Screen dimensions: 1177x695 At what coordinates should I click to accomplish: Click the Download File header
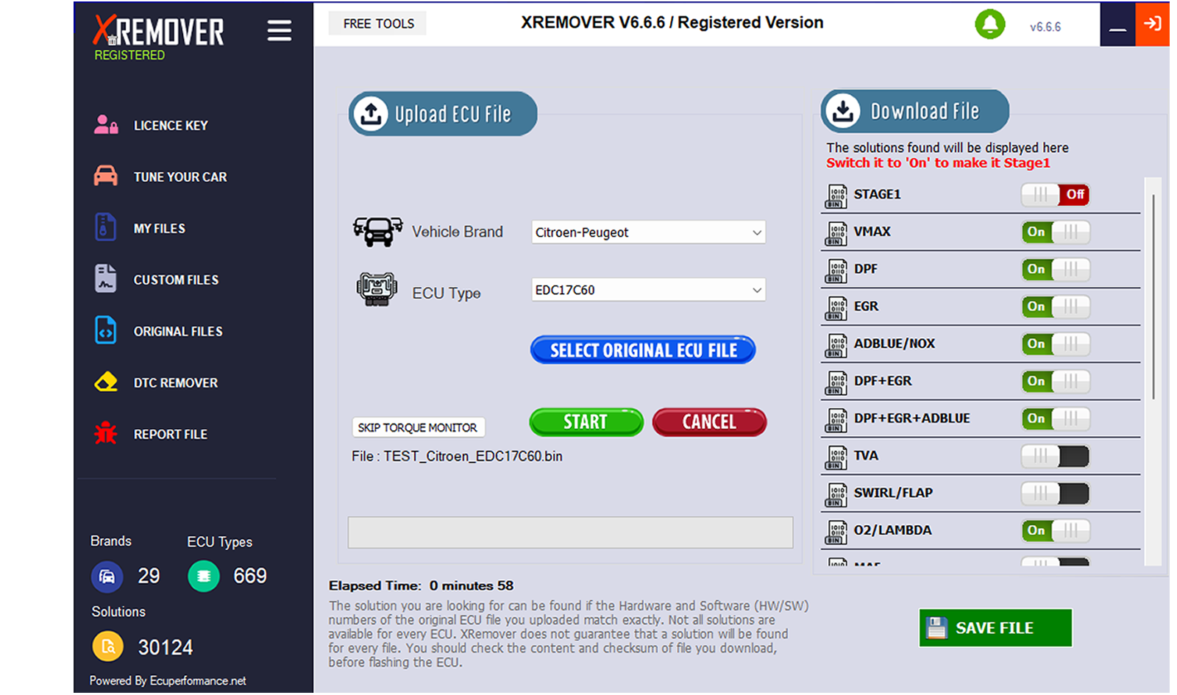tap(915, 111)
